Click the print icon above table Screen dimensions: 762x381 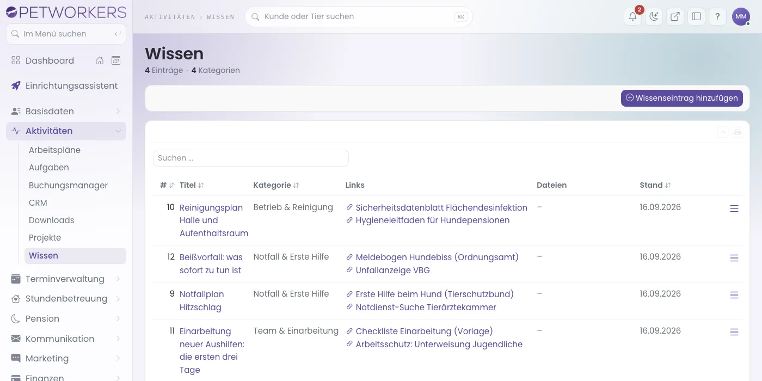coord(738,132)
